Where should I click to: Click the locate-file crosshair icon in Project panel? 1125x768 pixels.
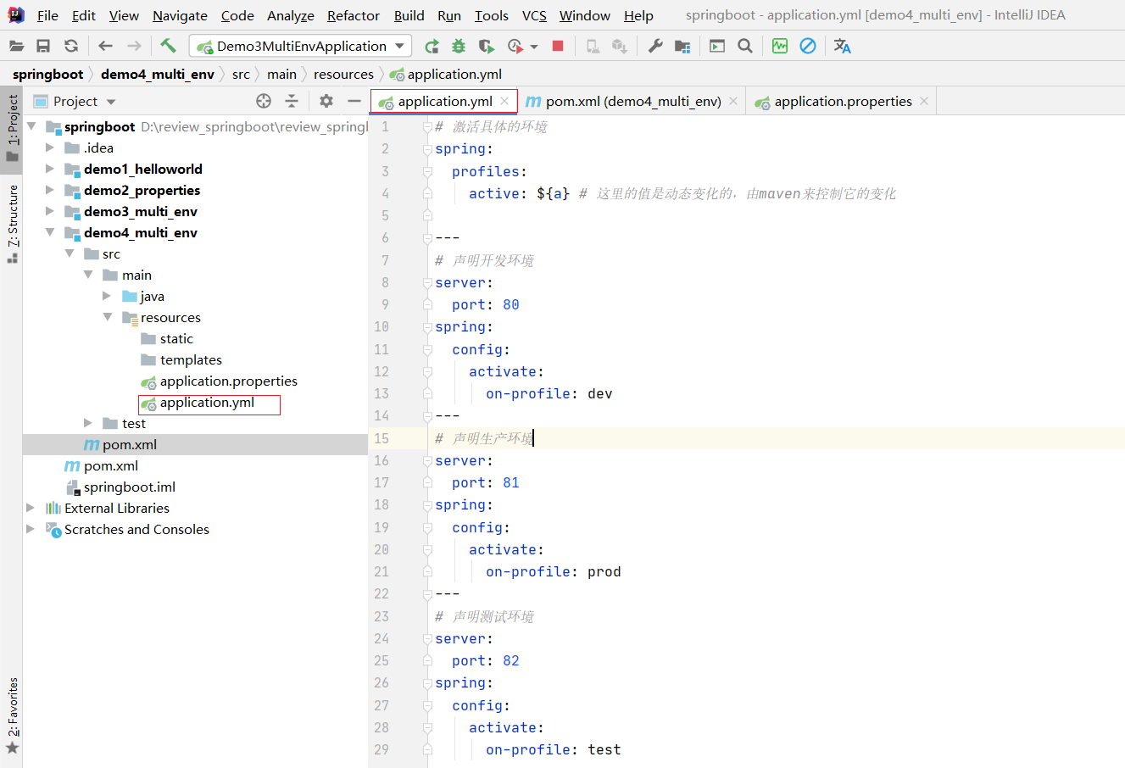pos(264,102)
